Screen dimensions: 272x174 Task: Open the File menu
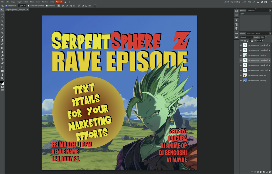pos(2,2)
